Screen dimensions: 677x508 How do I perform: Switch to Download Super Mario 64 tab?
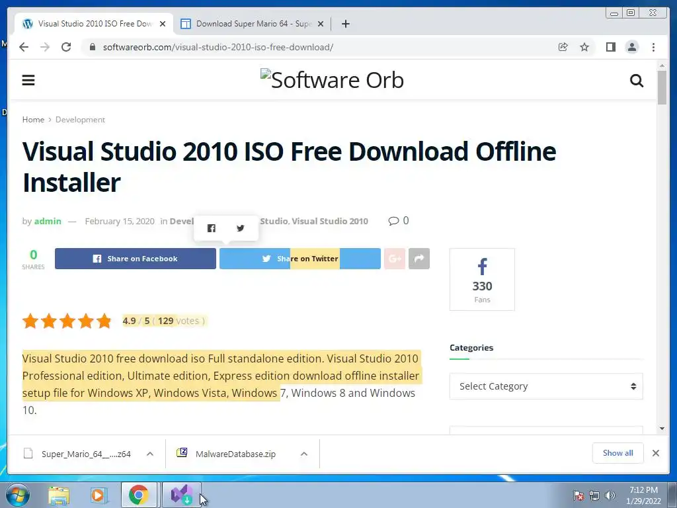pos(253,24)
